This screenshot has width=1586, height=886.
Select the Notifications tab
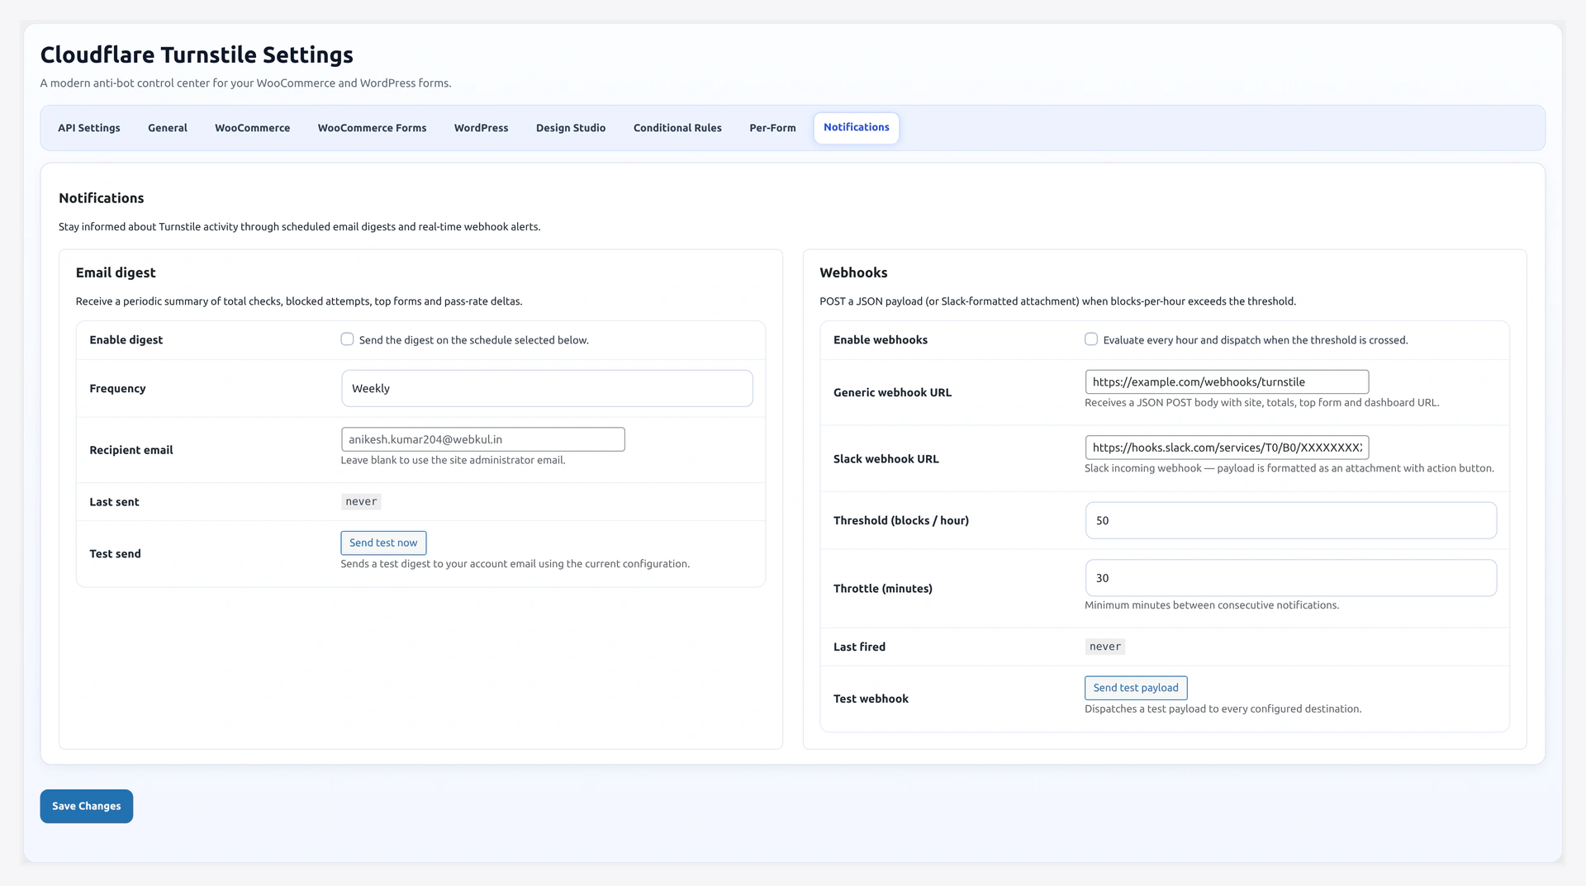click(857, 128)
